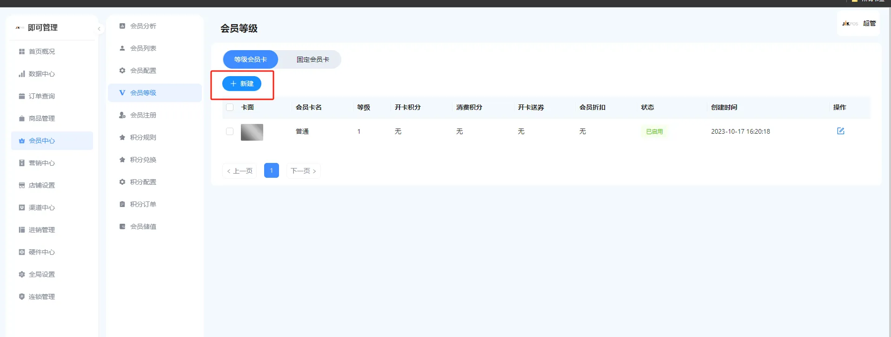This screenshot has width=891, height=337.
Task: Go to previous page with 上一页
Action: tap(239, 171)
